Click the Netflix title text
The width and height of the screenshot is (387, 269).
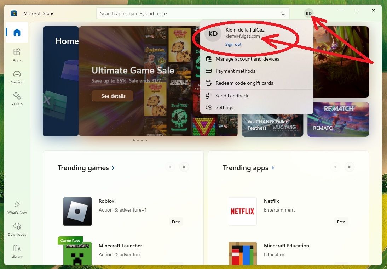271,201
